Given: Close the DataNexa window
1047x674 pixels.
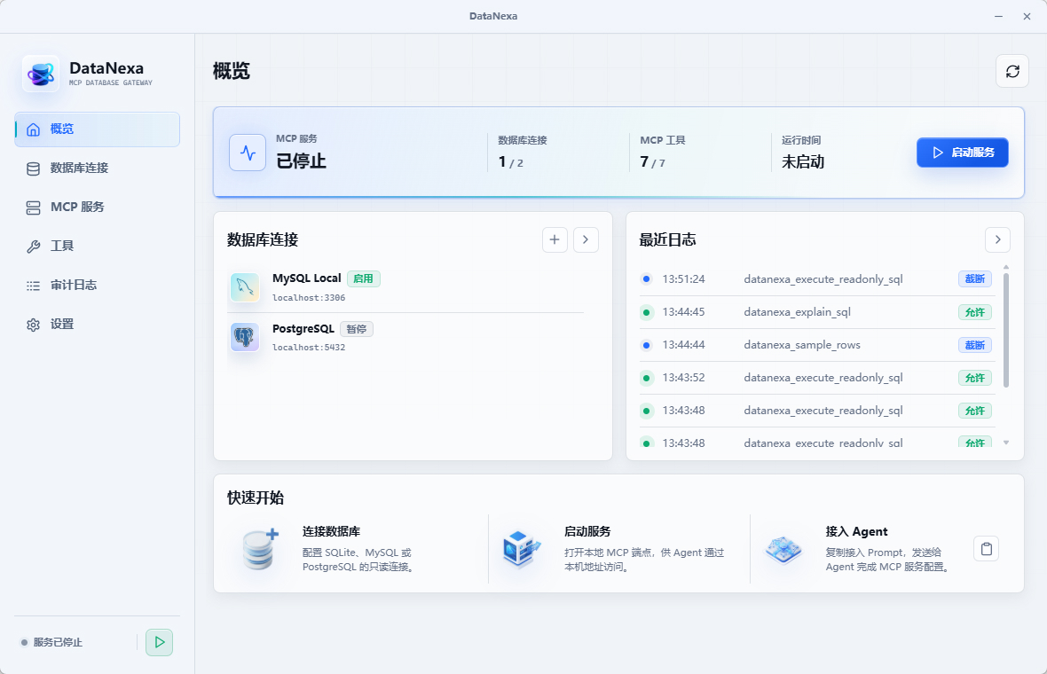Looking at the screenshot, I should tap(1027, 16).
